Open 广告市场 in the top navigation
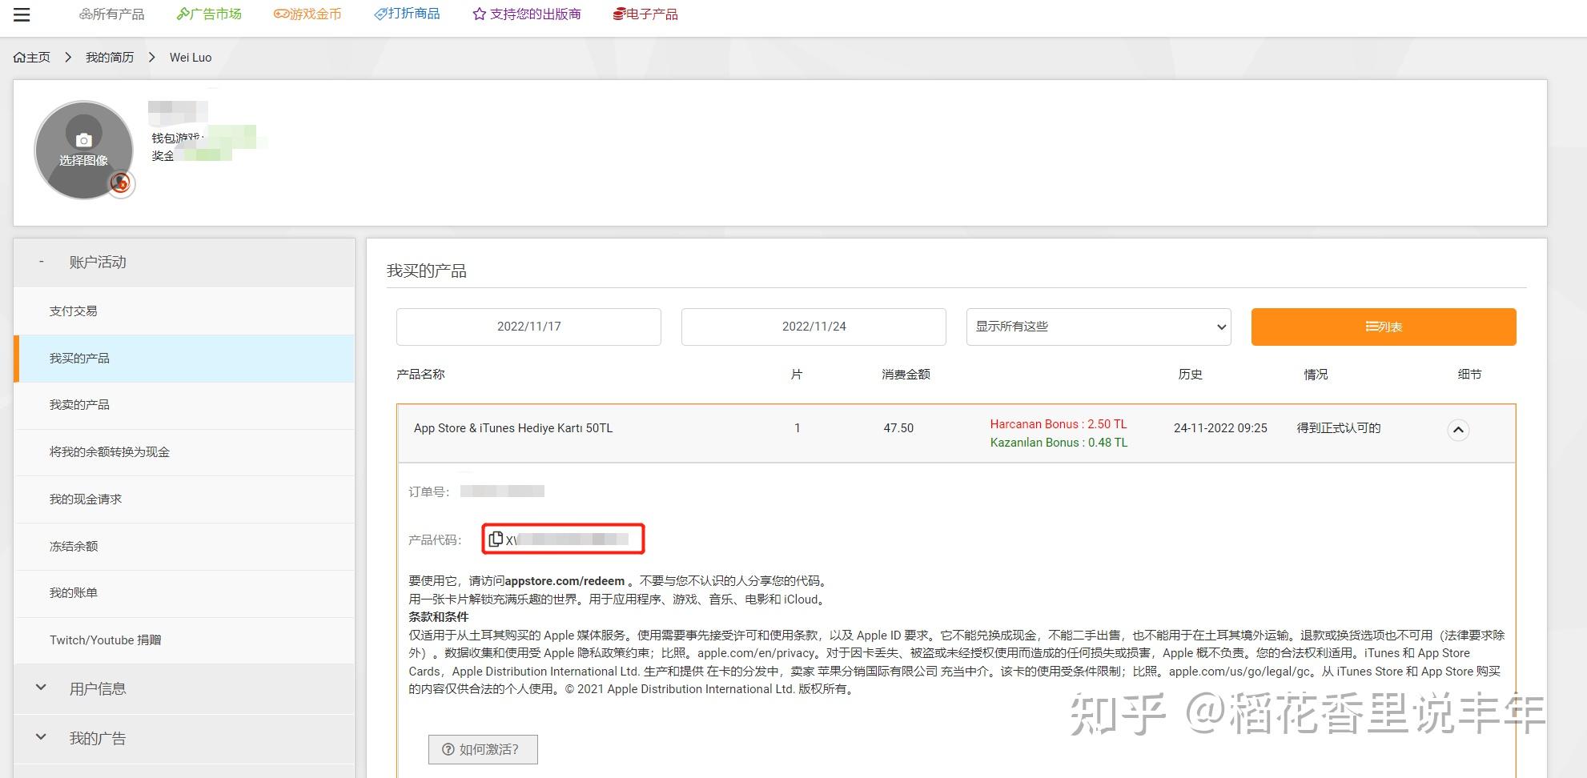Image resolution: width=1587 pixels, height=778 pixels. click(209, 14)
